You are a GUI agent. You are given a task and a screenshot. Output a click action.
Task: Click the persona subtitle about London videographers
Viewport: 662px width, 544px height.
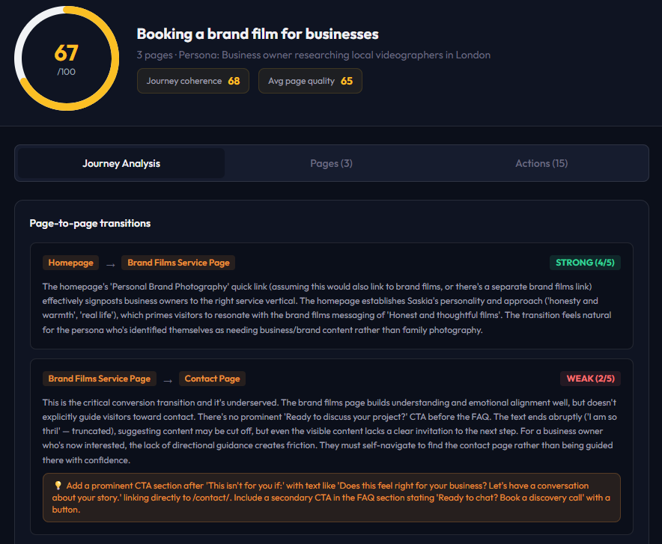[x=313, y=55]
